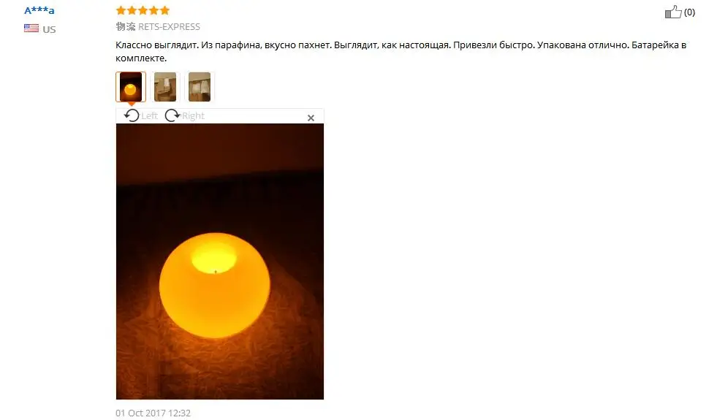The image size is (717, 420).
Task: Open the second review photo thumbnail
Action: (165, 87)
